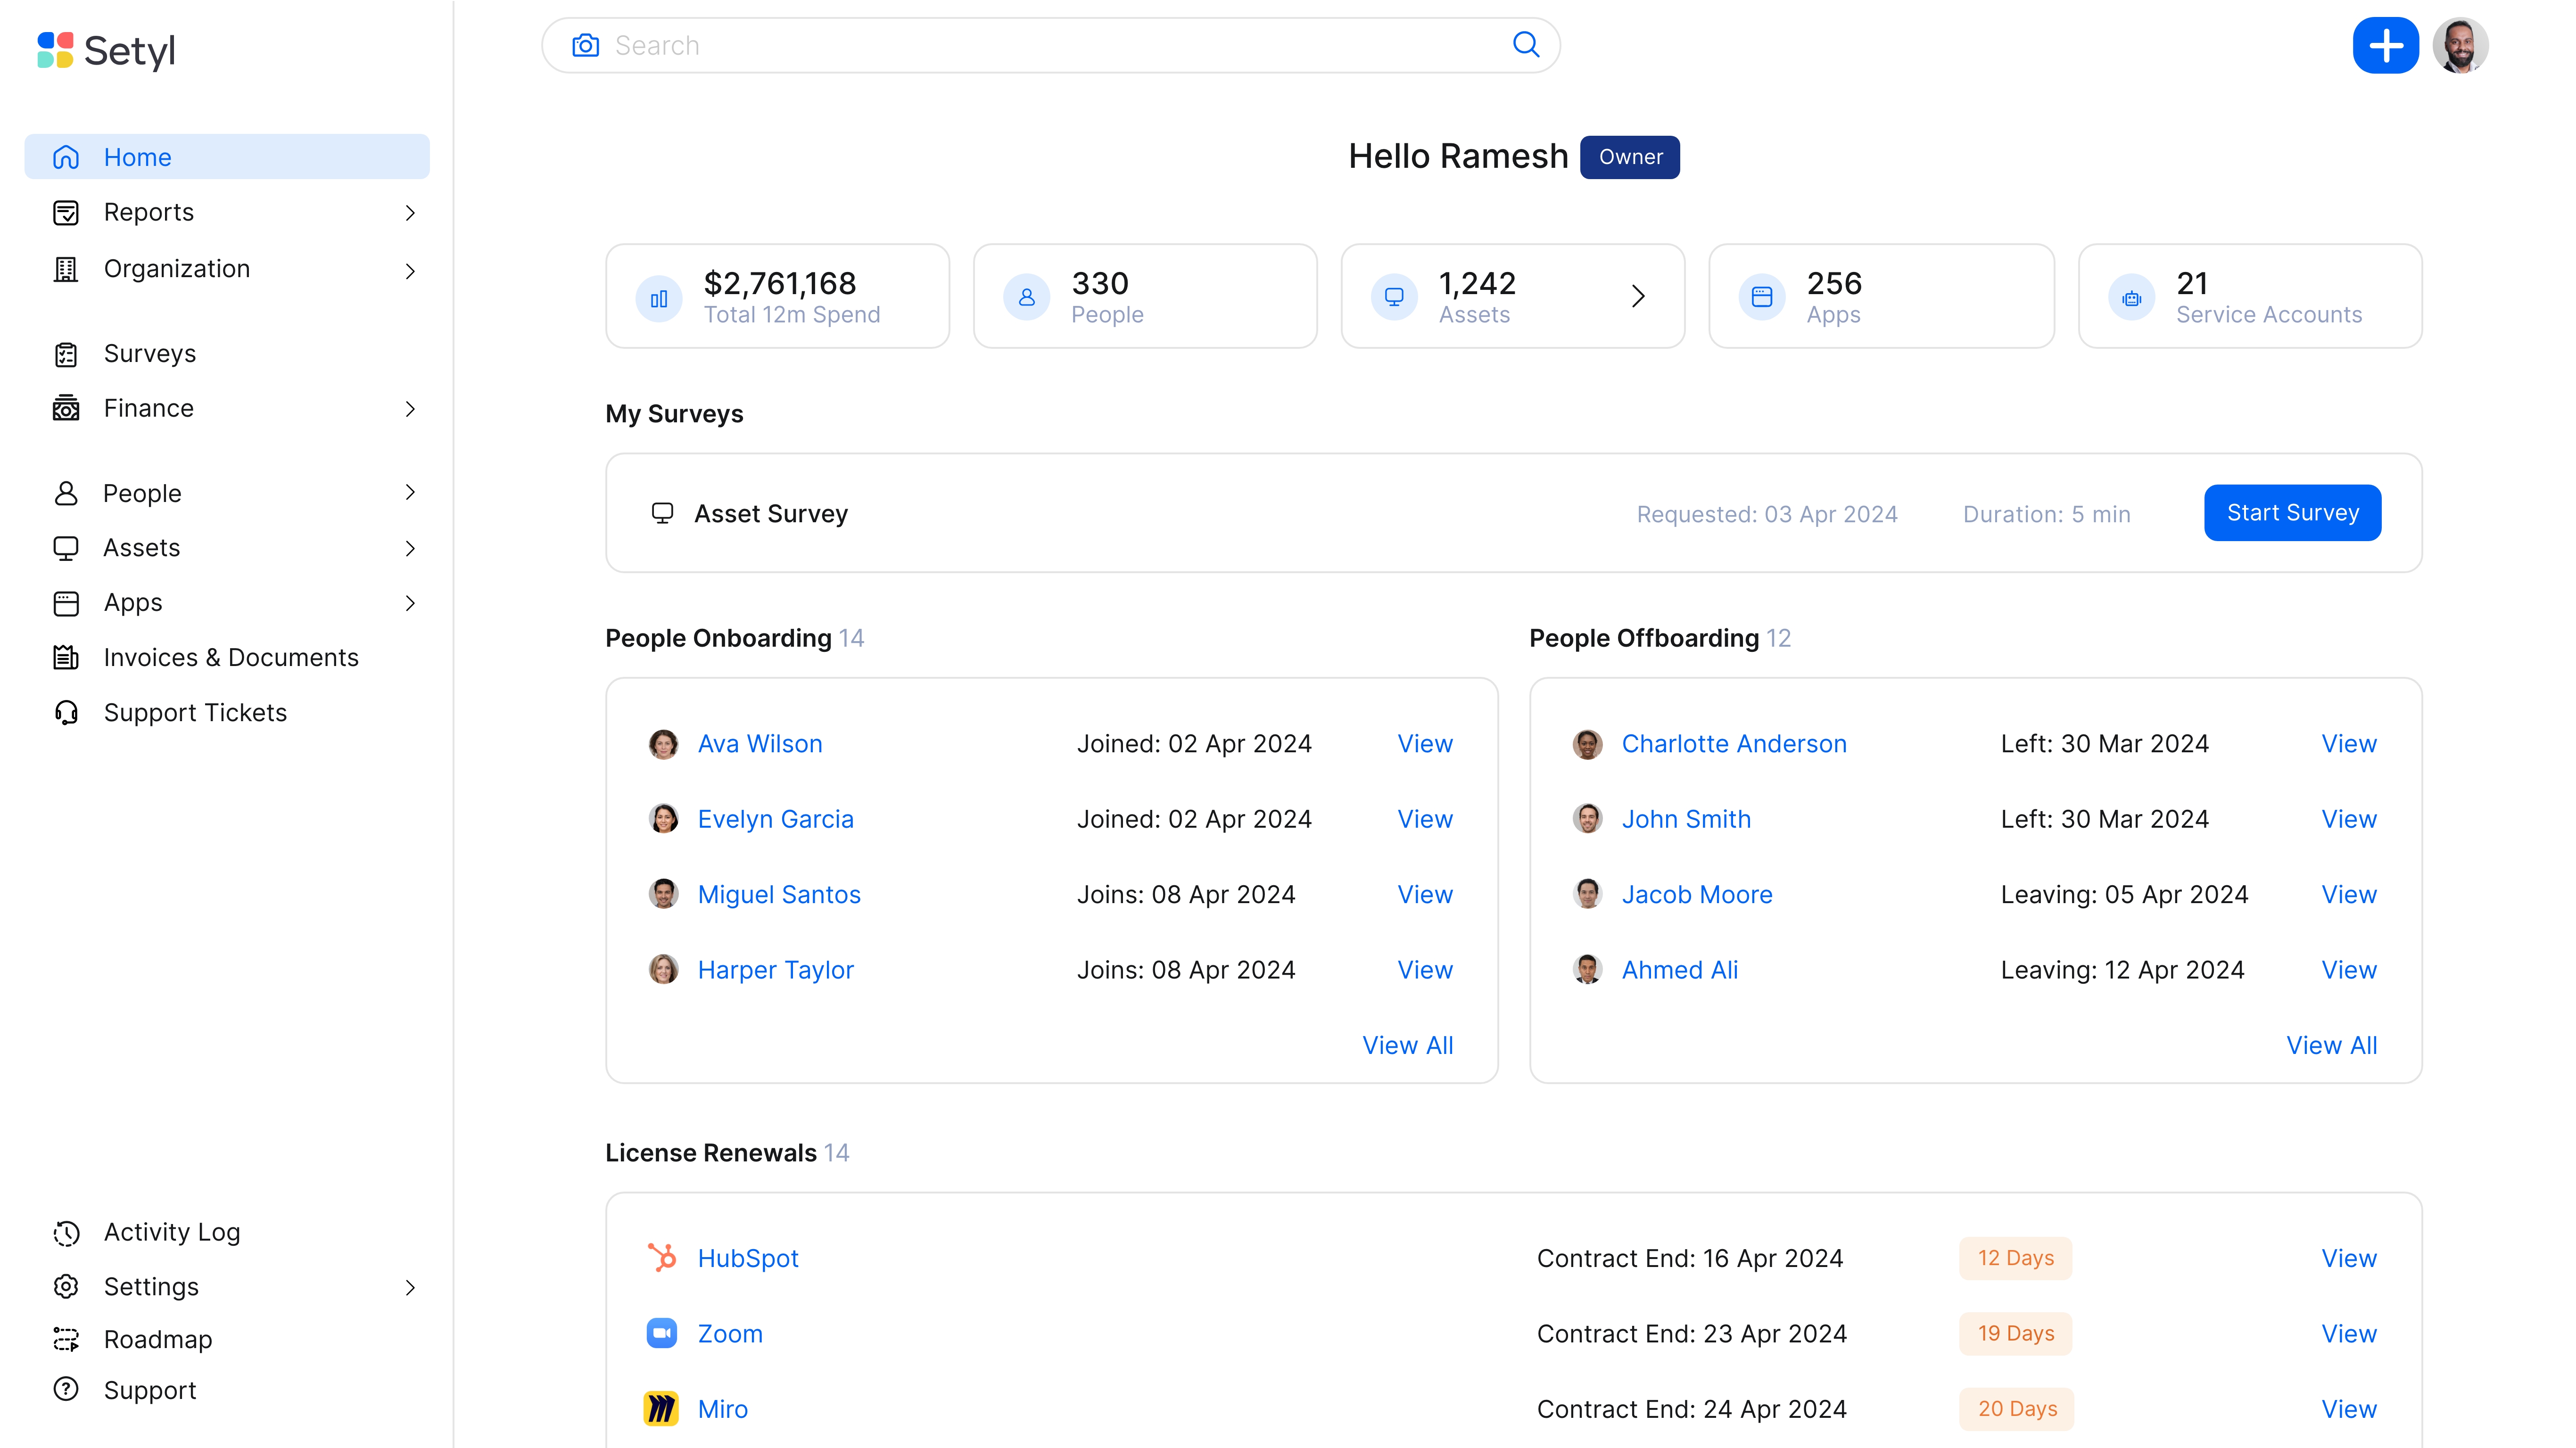Click the HubSpot logo in License Renewals

click(662, 1258)
